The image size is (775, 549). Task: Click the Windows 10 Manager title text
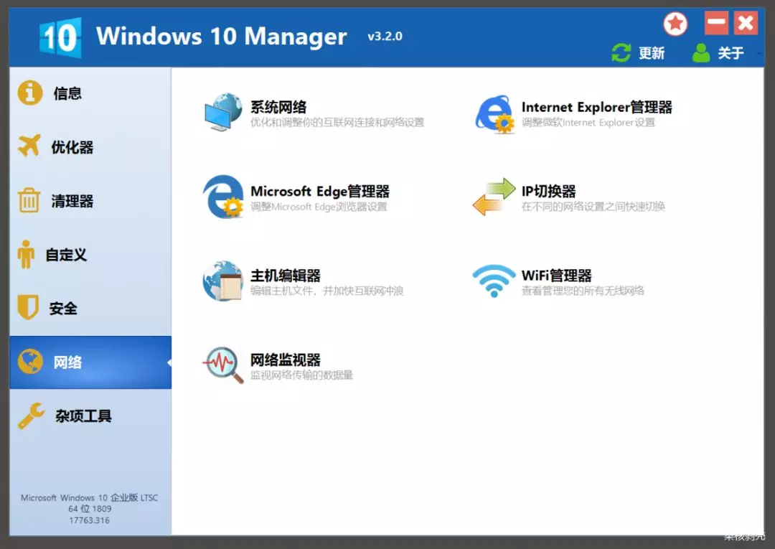[222, 37]
